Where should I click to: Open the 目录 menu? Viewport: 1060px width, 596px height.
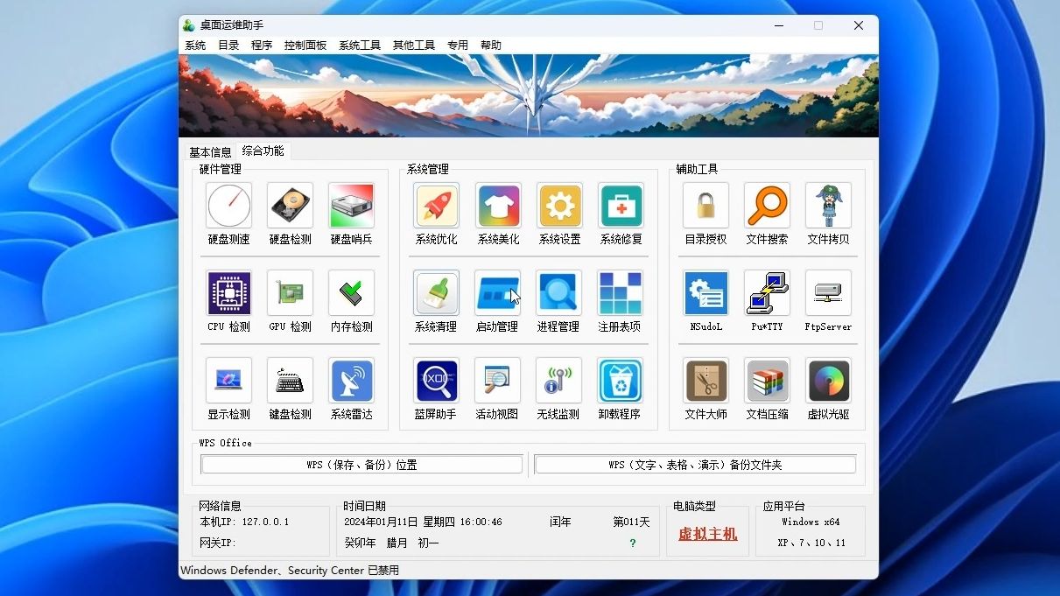(228, 46)
